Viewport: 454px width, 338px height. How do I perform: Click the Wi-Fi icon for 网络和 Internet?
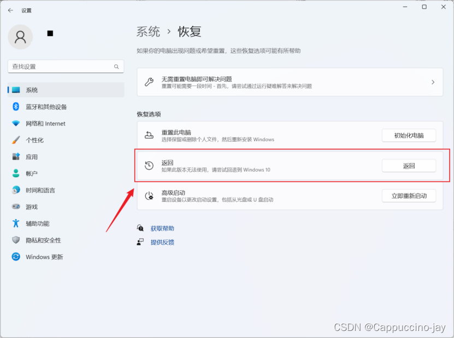tap(16, 123)
